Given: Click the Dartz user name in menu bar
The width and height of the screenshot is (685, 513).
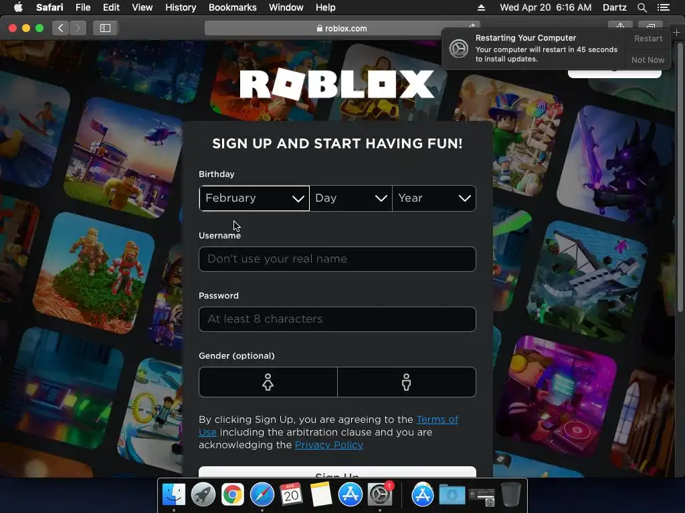Looking at the screenshot, I should [x=614, y=7].
